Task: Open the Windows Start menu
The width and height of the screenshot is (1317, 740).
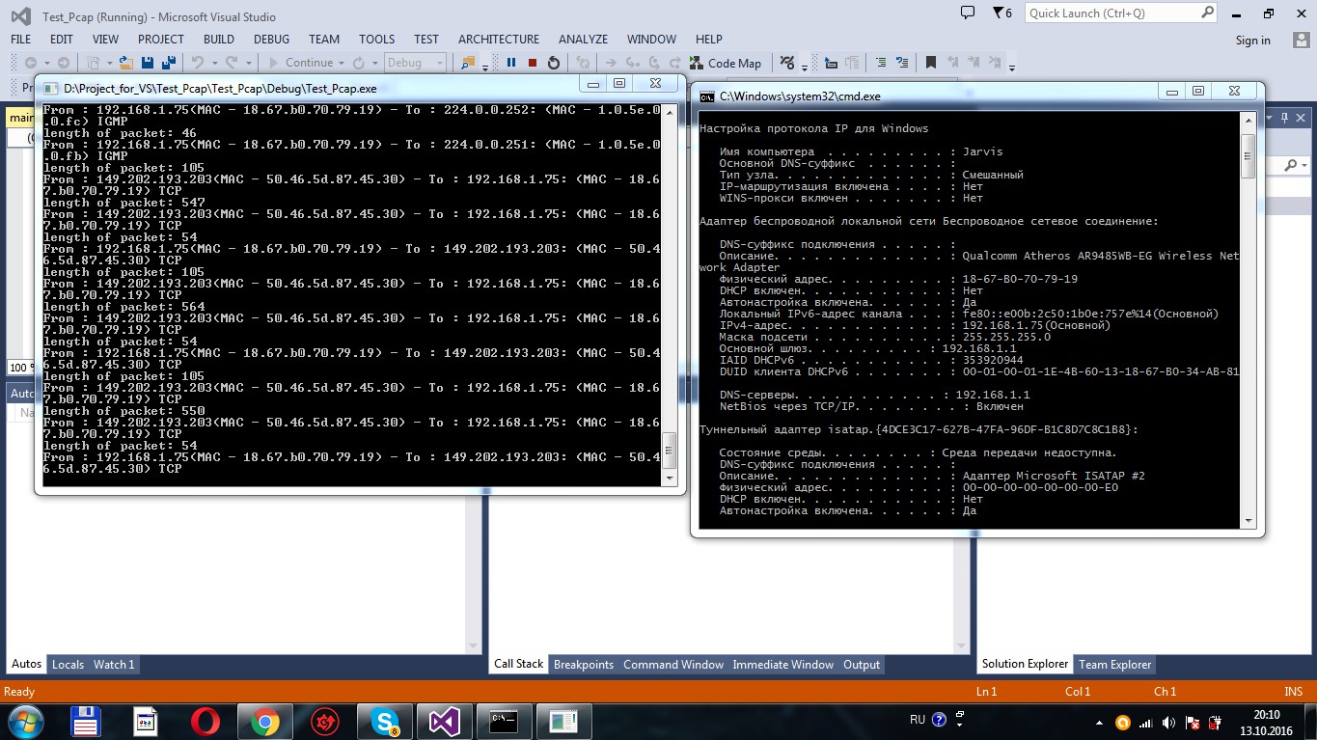Action: point(24,722)
